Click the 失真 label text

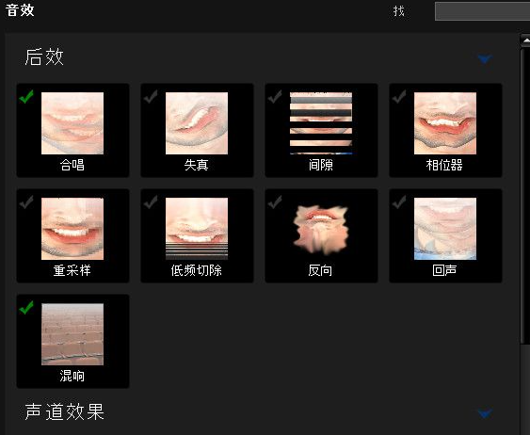pos(197,165)
